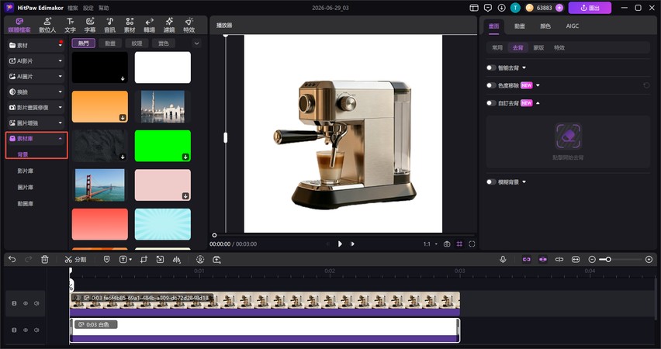Click the timeline zoom slider handle
Image resolution: width=661 pixels, height=349 pixels.
point(608,259)
